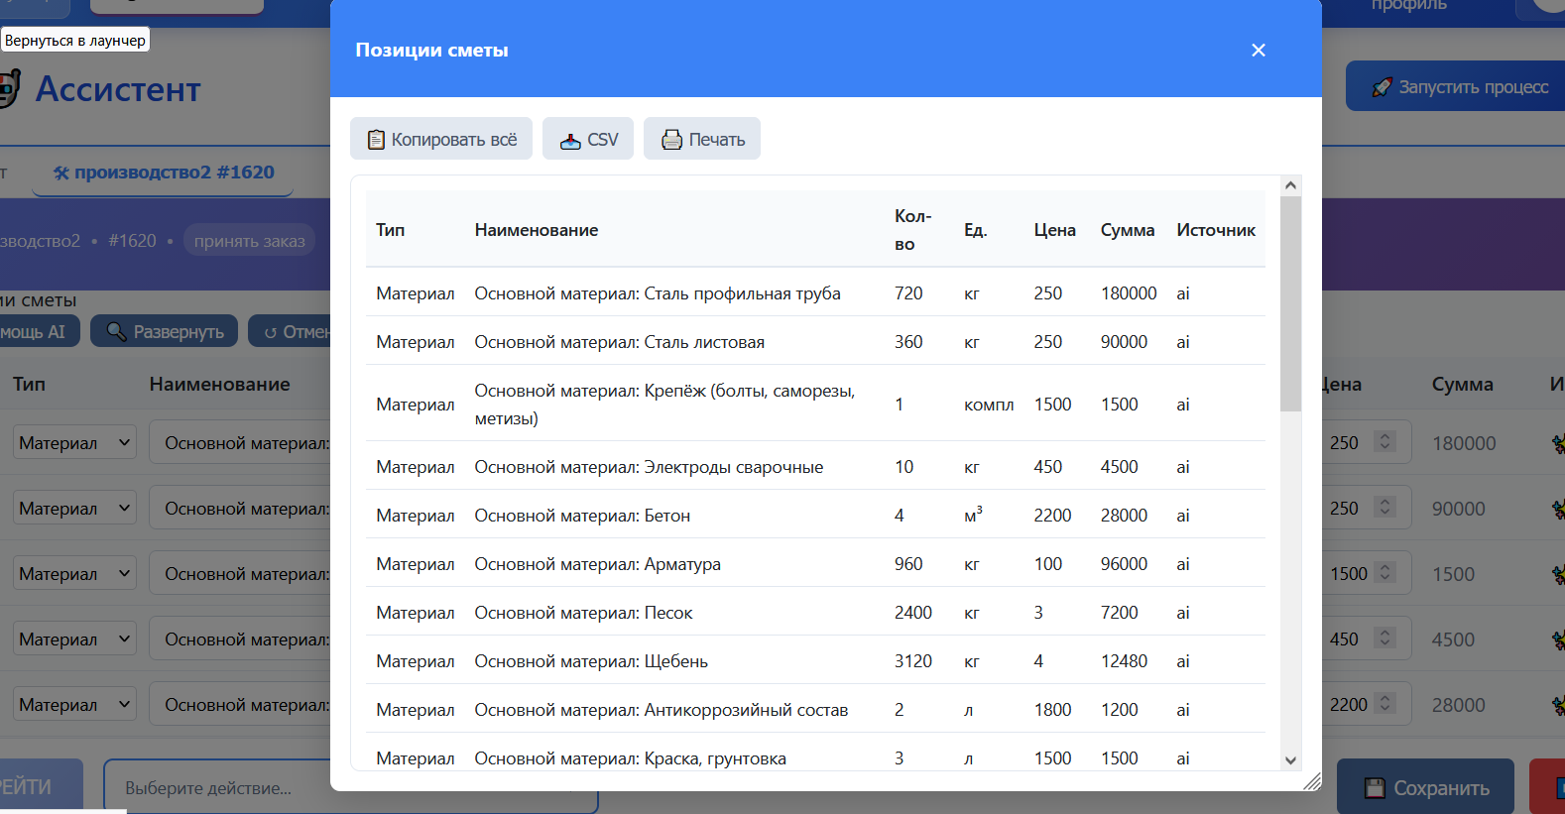Viewport: 1565px width, 814px height.
Task: Select row 'Крепёж (болты, саморезы, метизы)'
Action: (x=815, y=404)
